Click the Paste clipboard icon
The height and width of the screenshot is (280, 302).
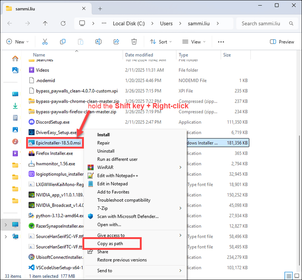[81, 42]
